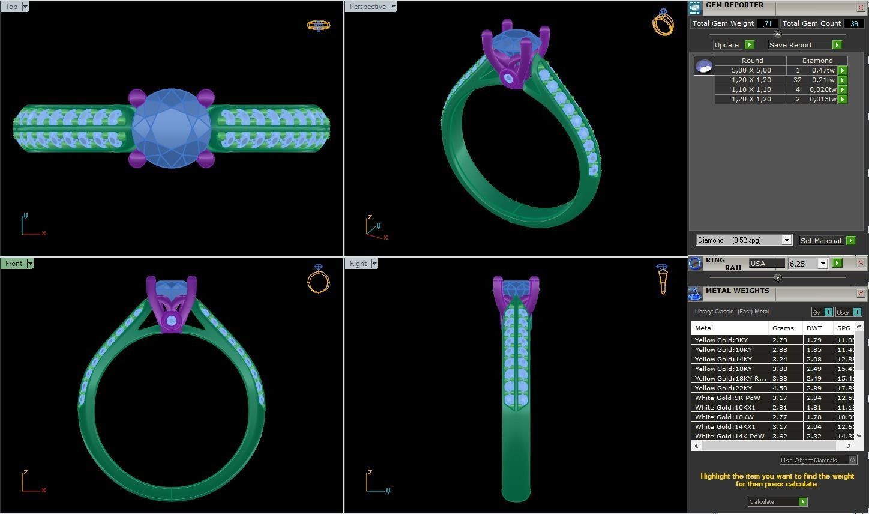Open the Front viewport dropdown arrow
869x514 pixels.
click(x=30, y=264)
